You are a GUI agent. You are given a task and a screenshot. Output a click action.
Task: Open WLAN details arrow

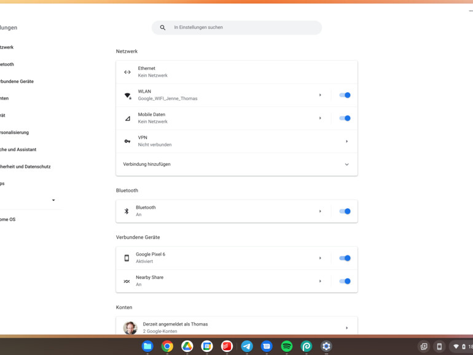click(x=320, y=95)
